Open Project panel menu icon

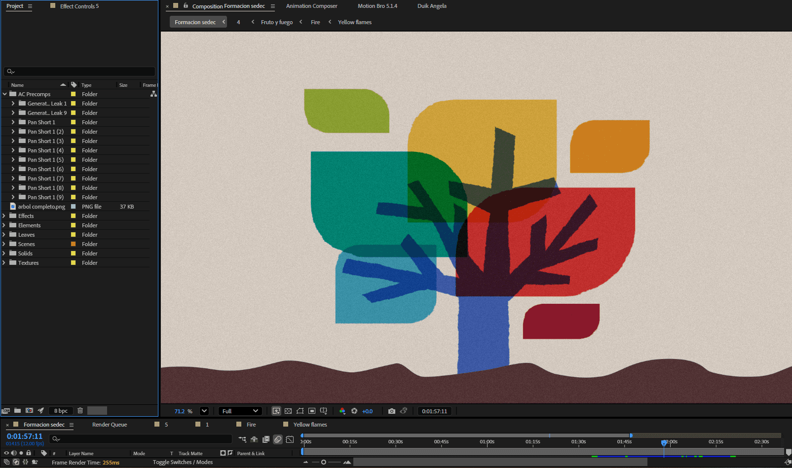pos(30,6)
